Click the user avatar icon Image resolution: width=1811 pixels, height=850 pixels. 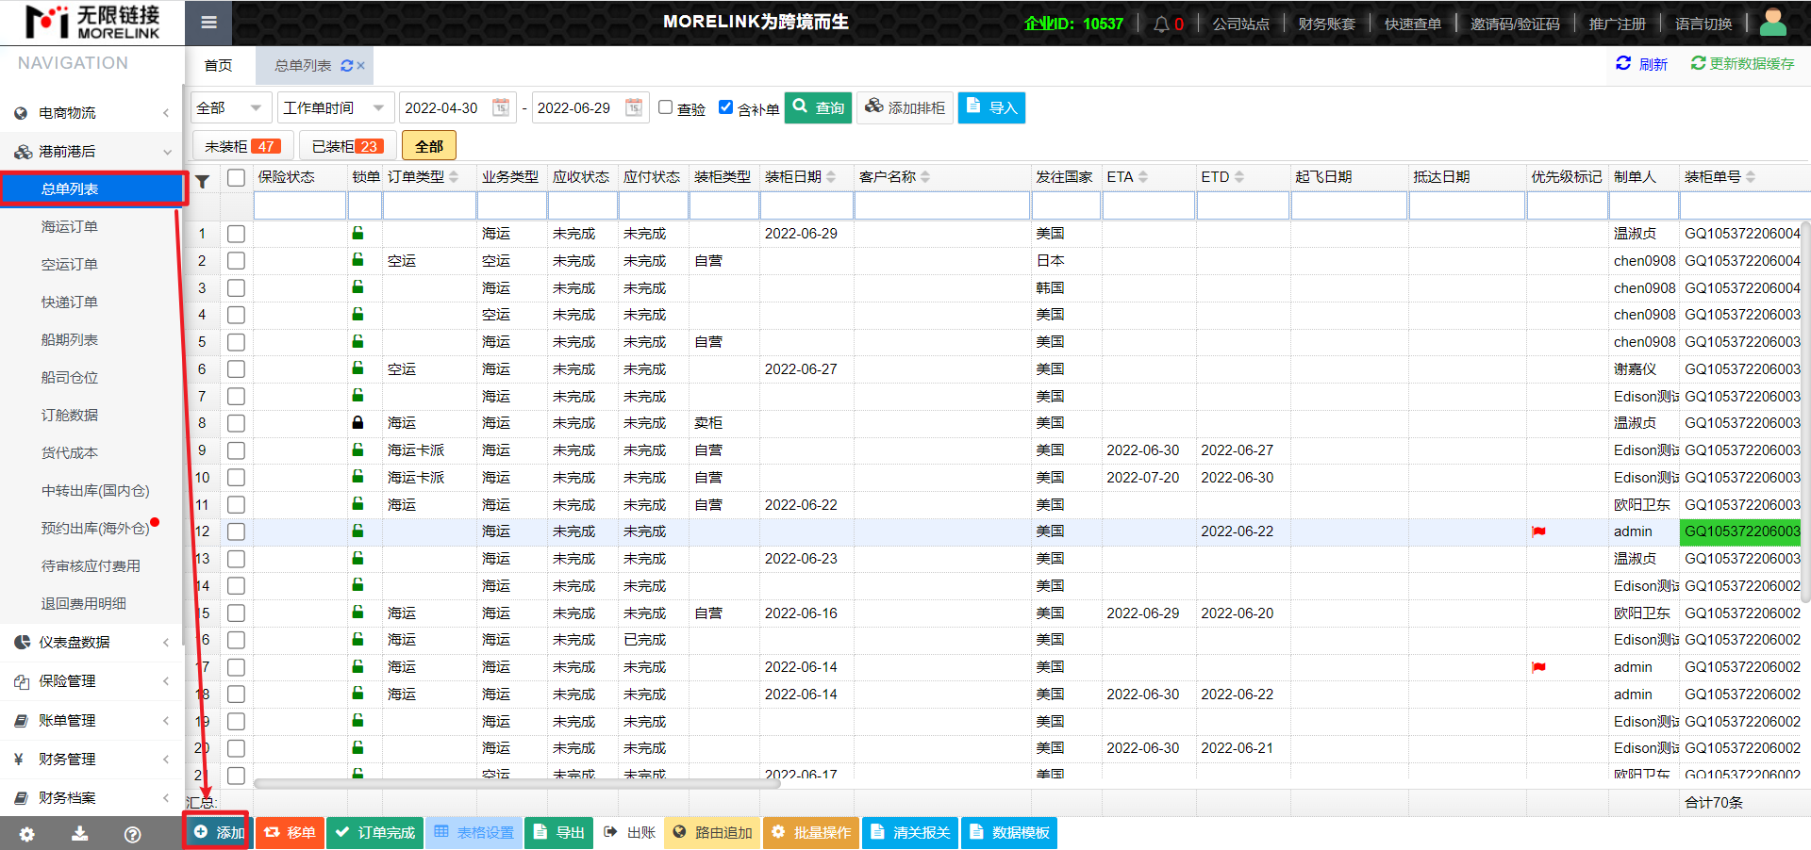pyautogui.click(x=1772, y=23)
